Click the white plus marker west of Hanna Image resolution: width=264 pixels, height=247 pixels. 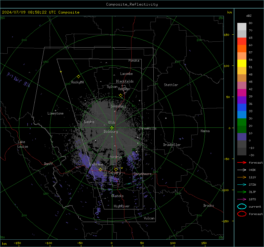[166, 118]
